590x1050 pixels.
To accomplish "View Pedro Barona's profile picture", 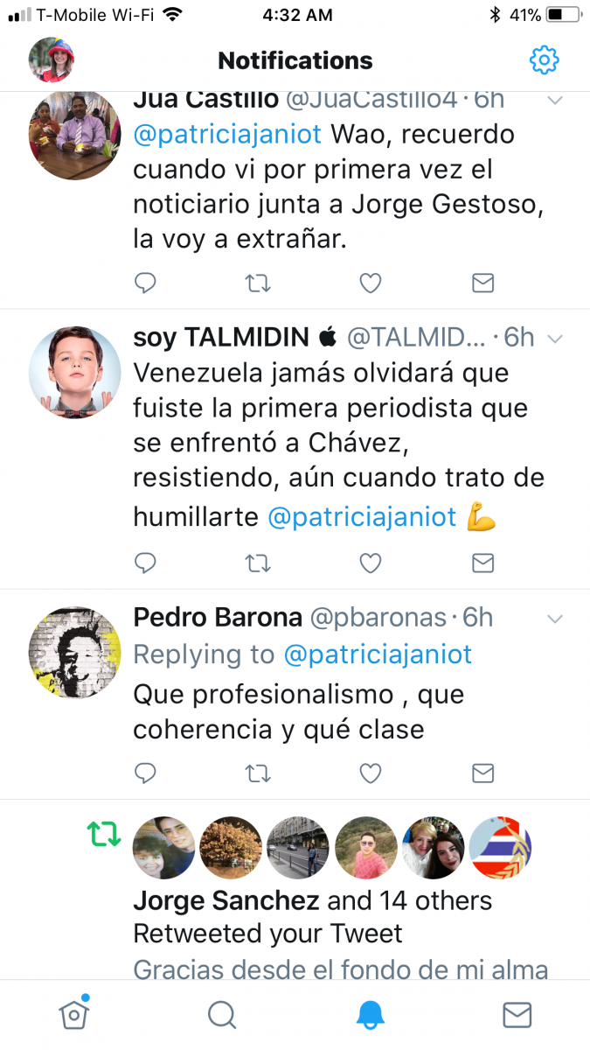I will pos(75,653).
